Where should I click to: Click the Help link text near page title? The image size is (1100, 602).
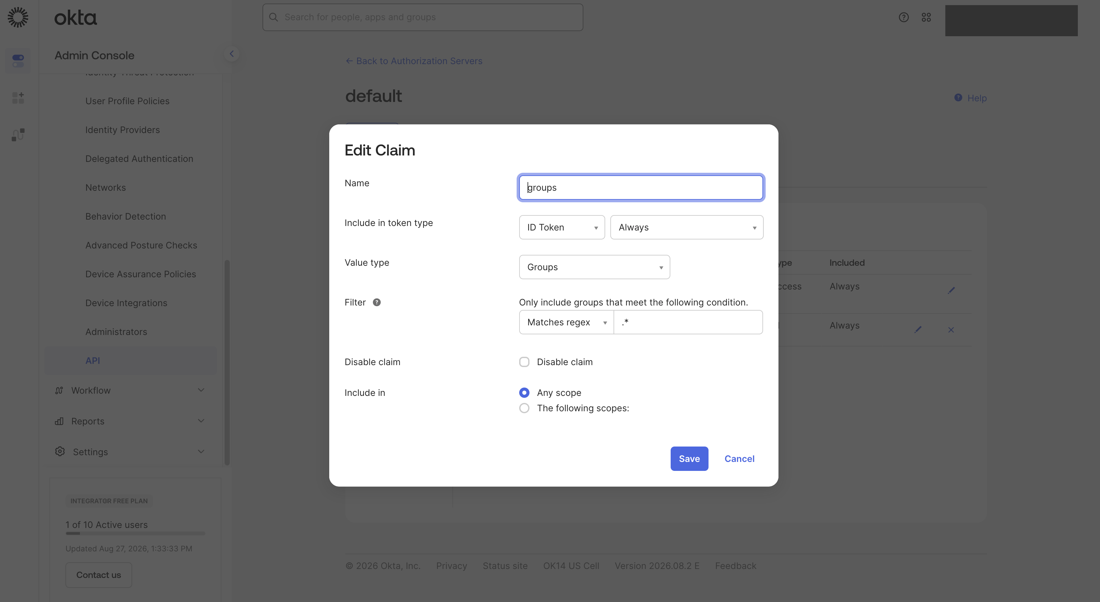pyautogui.click(x=977, y=98)
